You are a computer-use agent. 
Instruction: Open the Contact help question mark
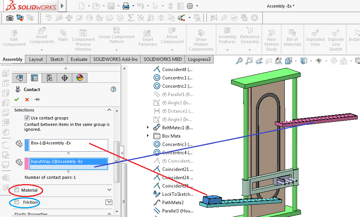(113, 89)
